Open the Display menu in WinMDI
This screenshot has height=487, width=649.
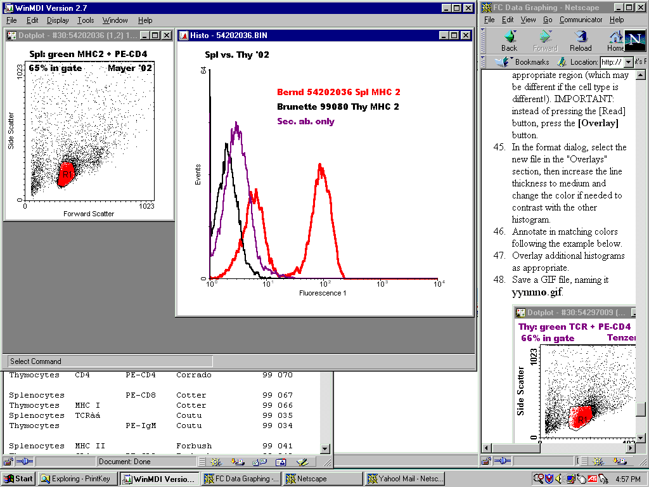pos(58,20)
